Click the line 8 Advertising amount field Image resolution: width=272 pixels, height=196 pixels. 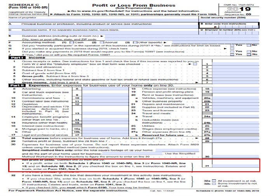pos(105,89)
